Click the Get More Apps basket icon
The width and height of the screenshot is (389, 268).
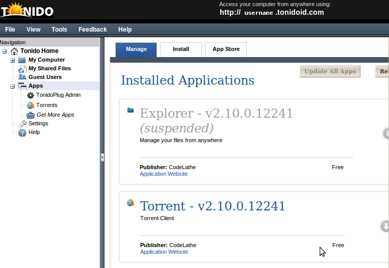pos(31,115)
